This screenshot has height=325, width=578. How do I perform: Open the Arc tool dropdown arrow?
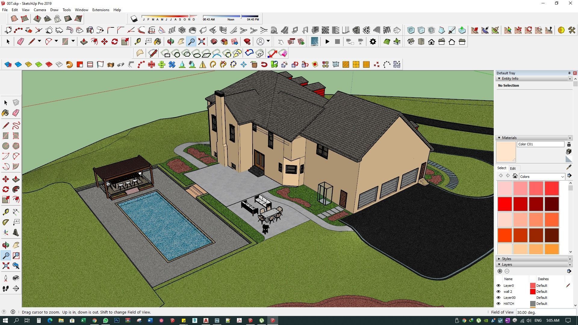tap(56, 41)
